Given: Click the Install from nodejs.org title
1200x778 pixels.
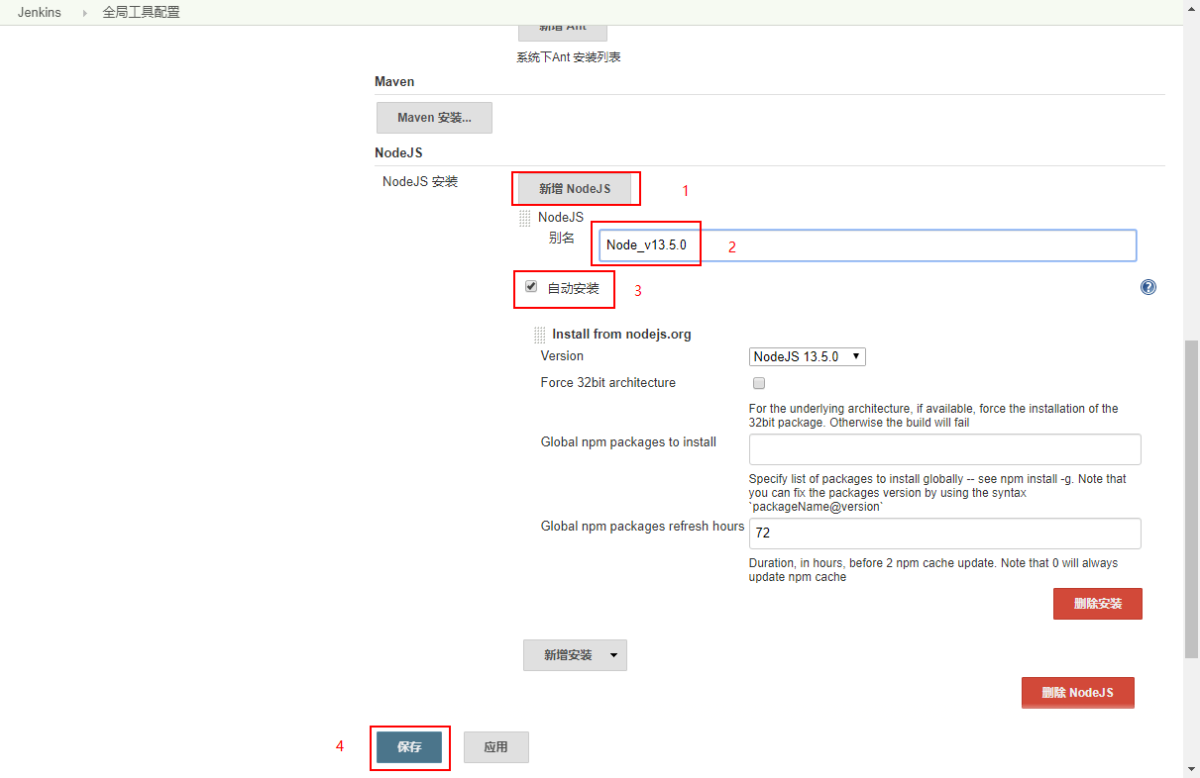Looking at the screenshot, I should tap(621, 335).
